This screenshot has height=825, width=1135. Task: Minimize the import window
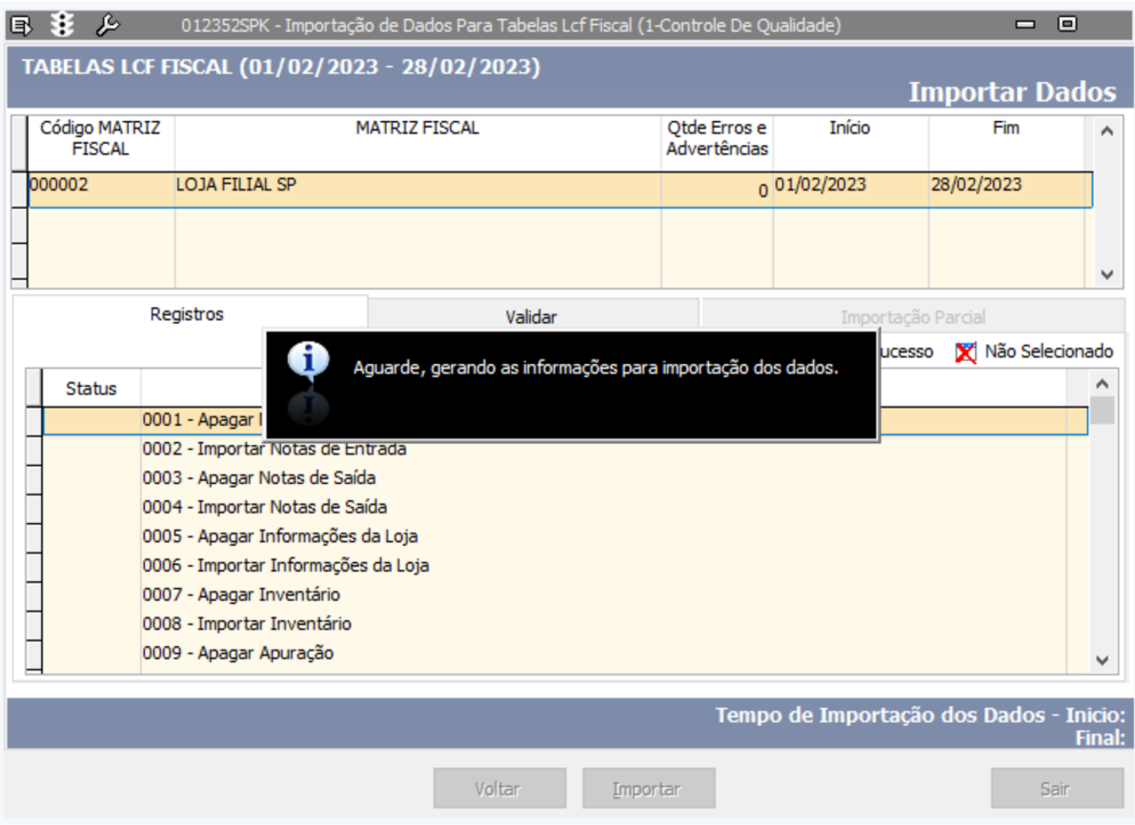(x=1025, y=25)
